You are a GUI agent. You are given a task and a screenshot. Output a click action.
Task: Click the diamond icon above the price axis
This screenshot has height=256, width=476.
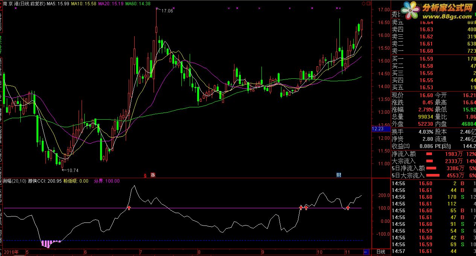363,3
